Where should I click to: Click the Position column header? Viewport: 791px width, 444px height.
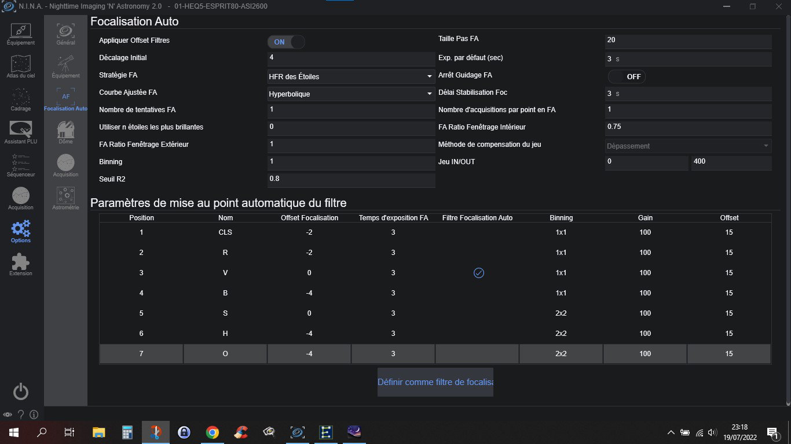(x=141, y=218)
